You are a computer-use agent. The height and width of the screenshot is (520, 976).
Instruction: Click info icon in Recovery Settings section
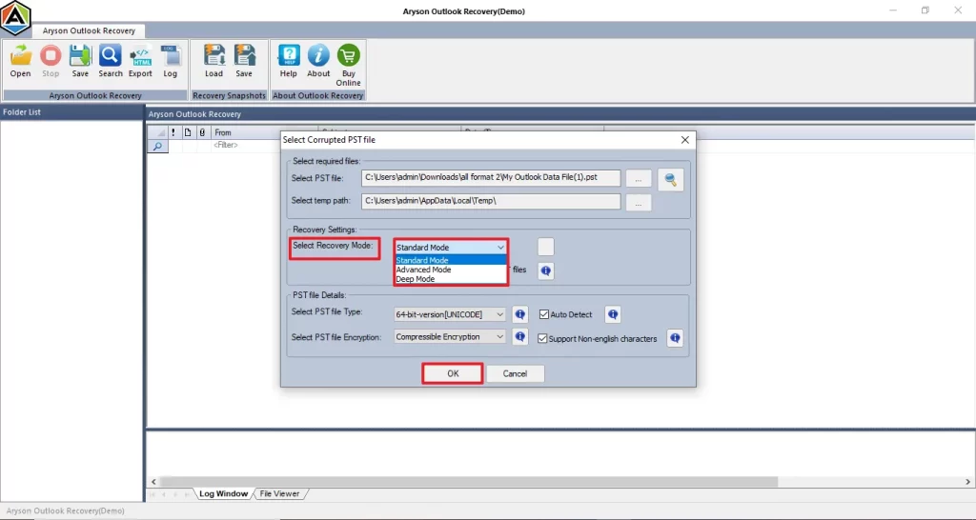(x=546, y=270)
